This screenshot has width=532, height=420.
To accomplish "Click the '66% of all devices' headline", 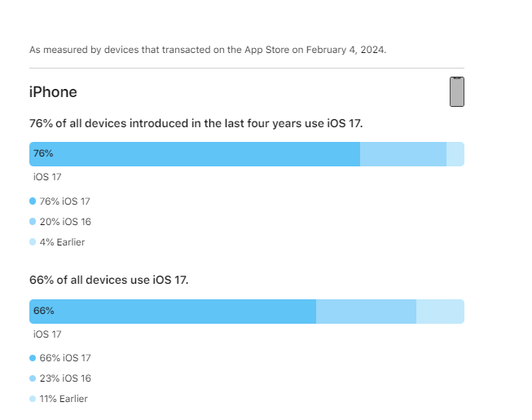I will [108, 280].
